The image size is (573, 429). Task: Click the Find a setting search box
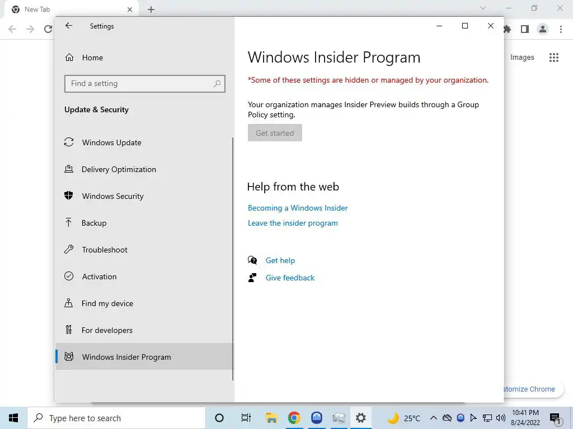(x=145, y=84)
